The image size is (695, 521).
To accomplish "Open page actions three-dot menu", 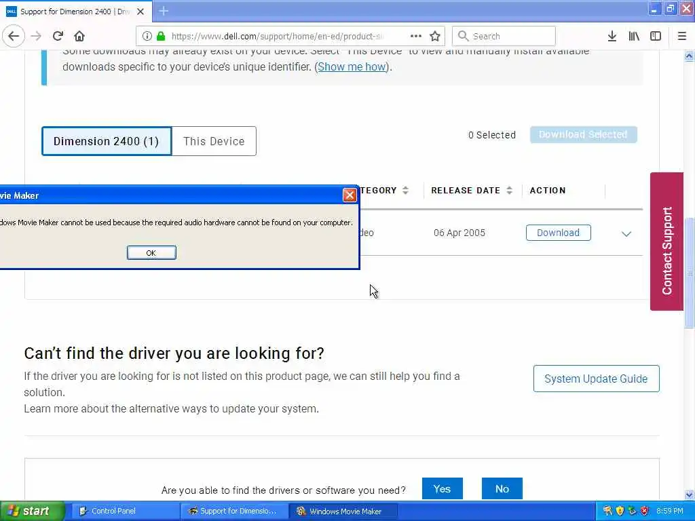I will [x=416, y=36].
